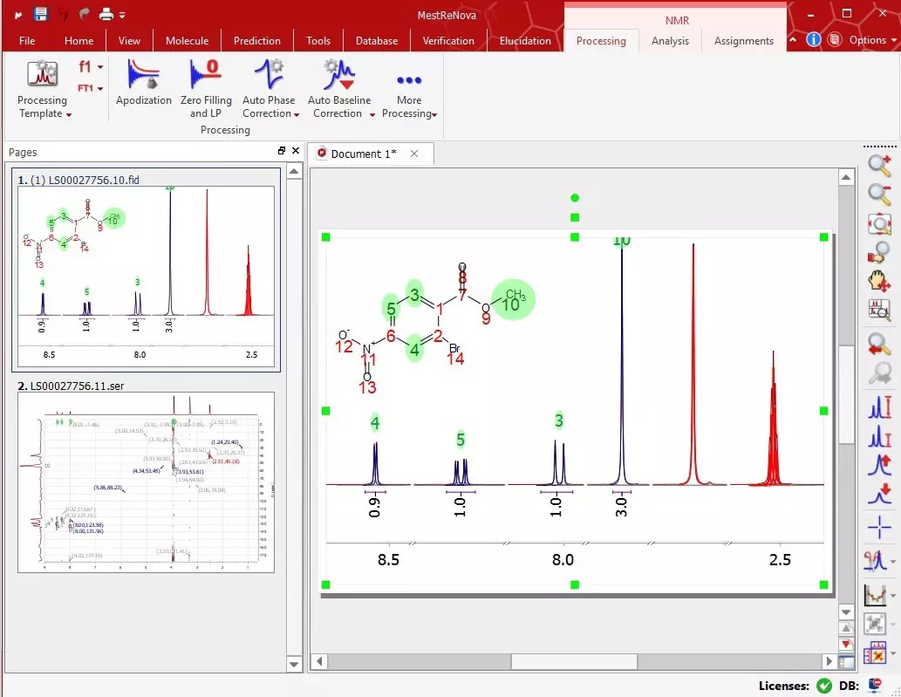The width and height of the screenshot is (901, 697).
Task: Undo last action with the red arrow icon
Action: click(61, 12)
